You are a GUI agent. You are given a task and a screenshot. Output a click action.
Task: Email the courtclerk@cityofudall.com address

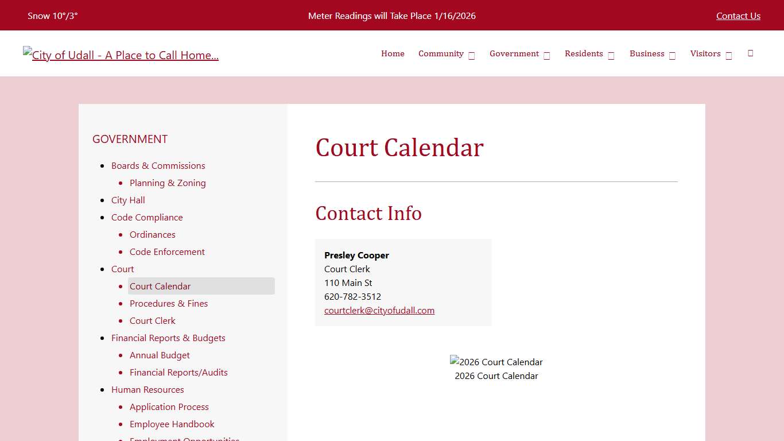pyautogui.click(x=379, y=310)
